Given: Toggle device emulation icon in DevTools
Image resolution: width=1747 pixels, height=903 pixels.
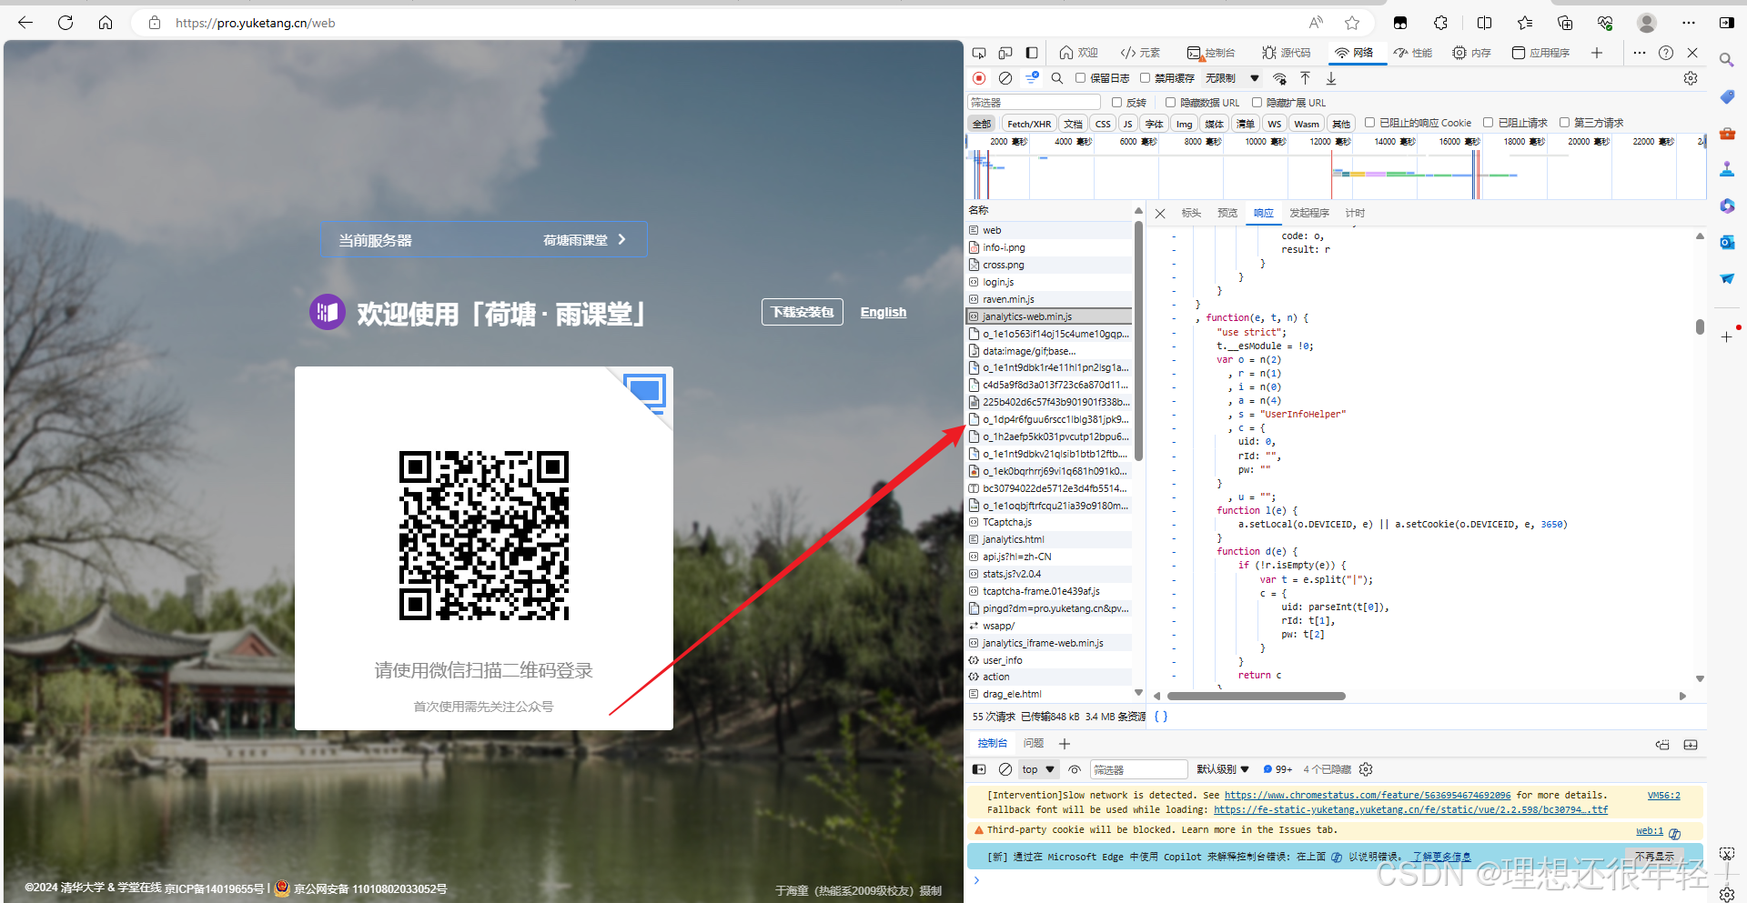Looking at the screenshot, I should pyautogui.click(x=1005, y=53).
